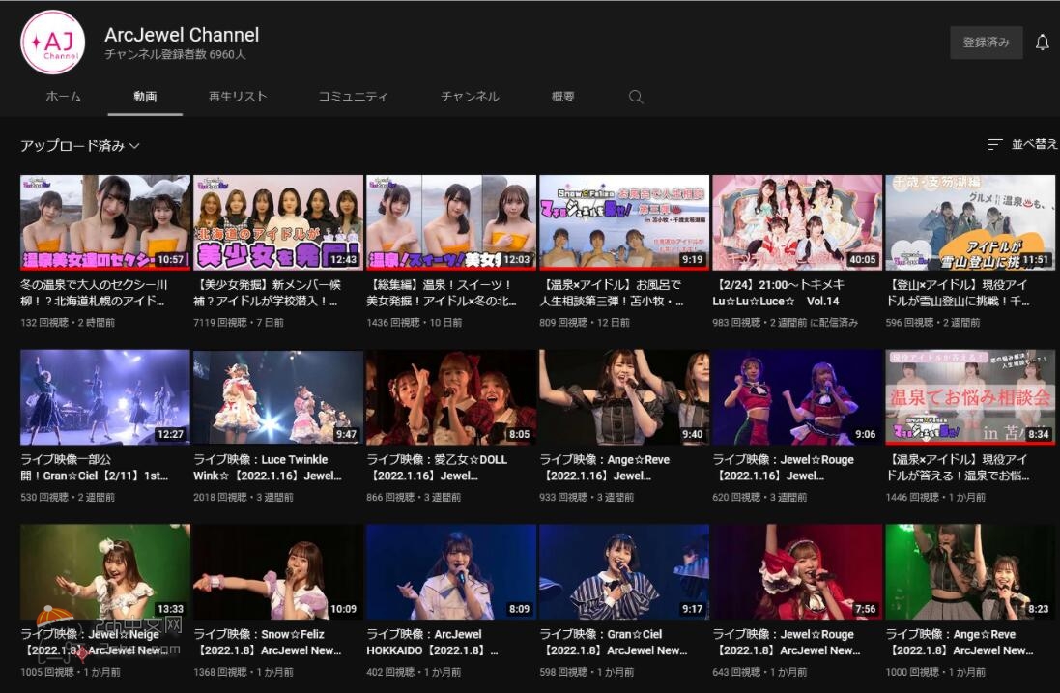Open the 8:34 温泉でお悩み相談会 thumbnail
This screenshot has width=1060, height=693.
pos(971,397)
